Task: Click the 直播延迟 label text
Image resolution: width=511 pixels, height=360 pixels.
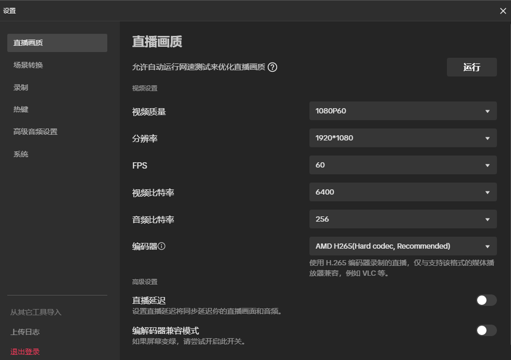Action: click(x=149, y=300)
